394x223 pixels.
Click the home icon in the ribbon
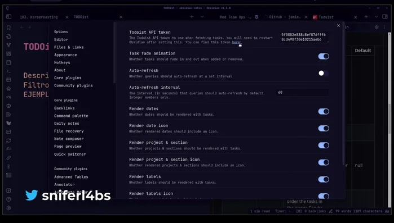click(x=8, y=88)
